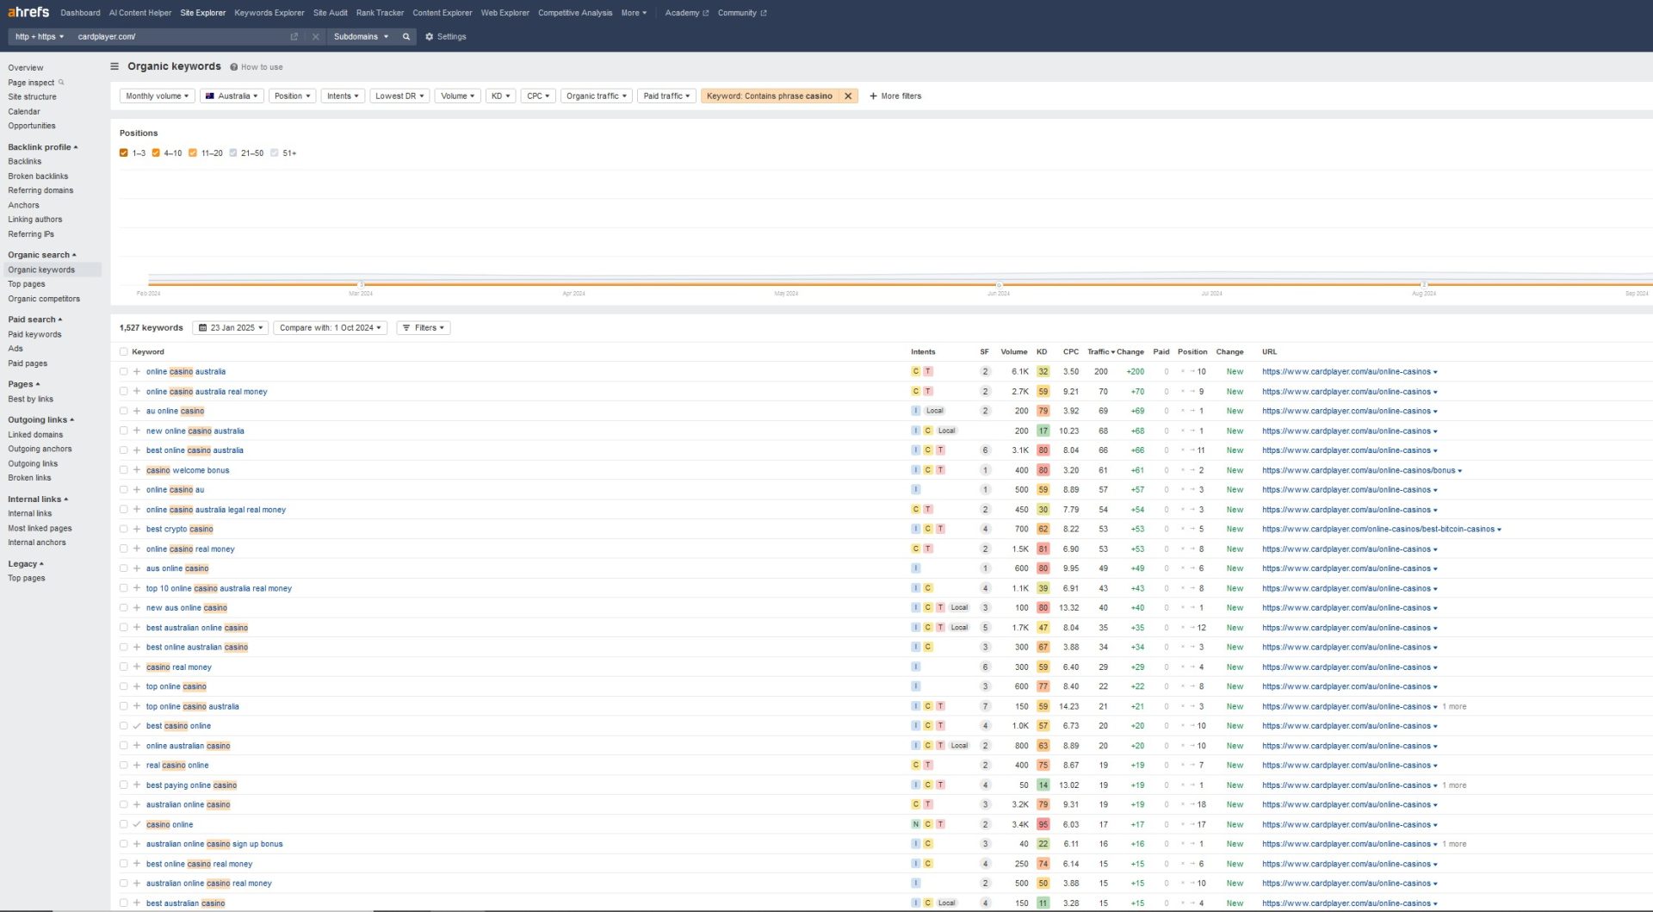
Task: Open the Australia country dropdown
Action: pyautogui.click(x=232, y=96)
